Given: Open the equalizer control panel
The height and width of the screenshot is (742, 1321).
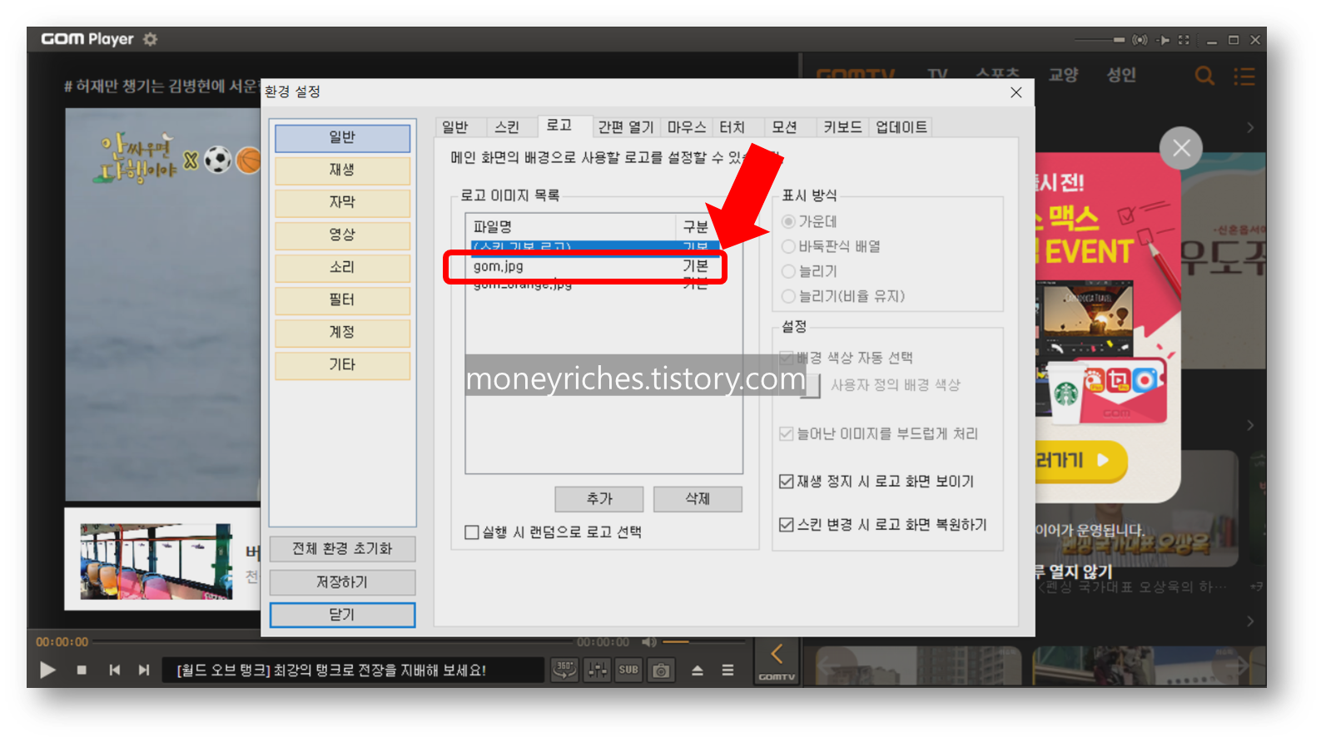Looking at the screenshot, I should (x=597, y=670).
